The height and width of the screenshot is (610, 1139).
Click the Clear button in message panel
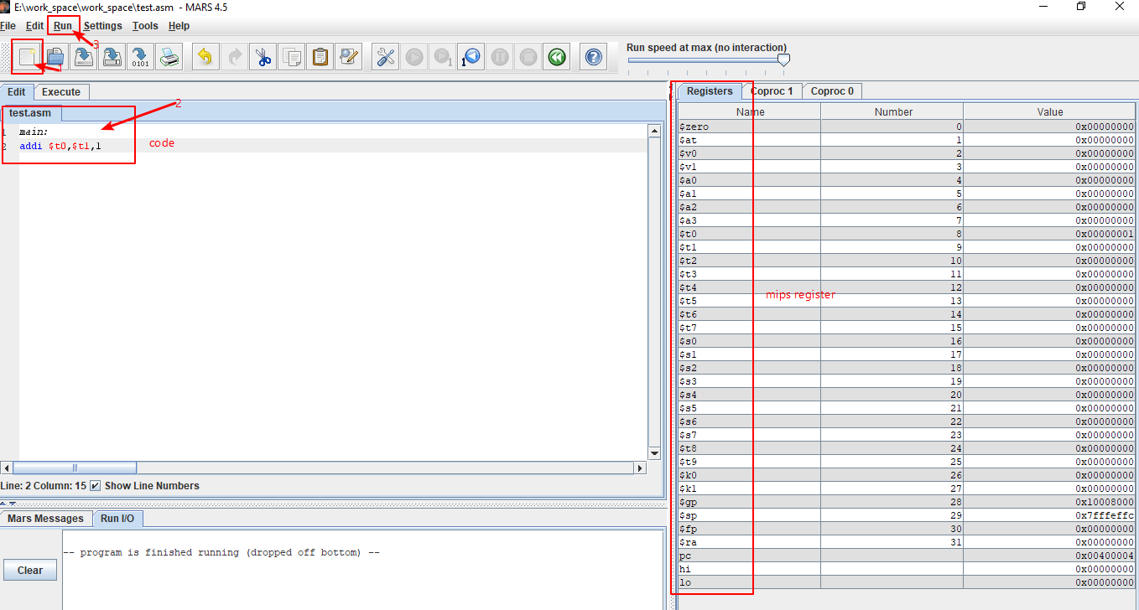(x=29, y=570)
